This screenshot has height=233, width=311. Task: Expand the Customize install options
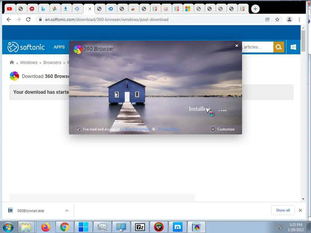tap(222, 129)
